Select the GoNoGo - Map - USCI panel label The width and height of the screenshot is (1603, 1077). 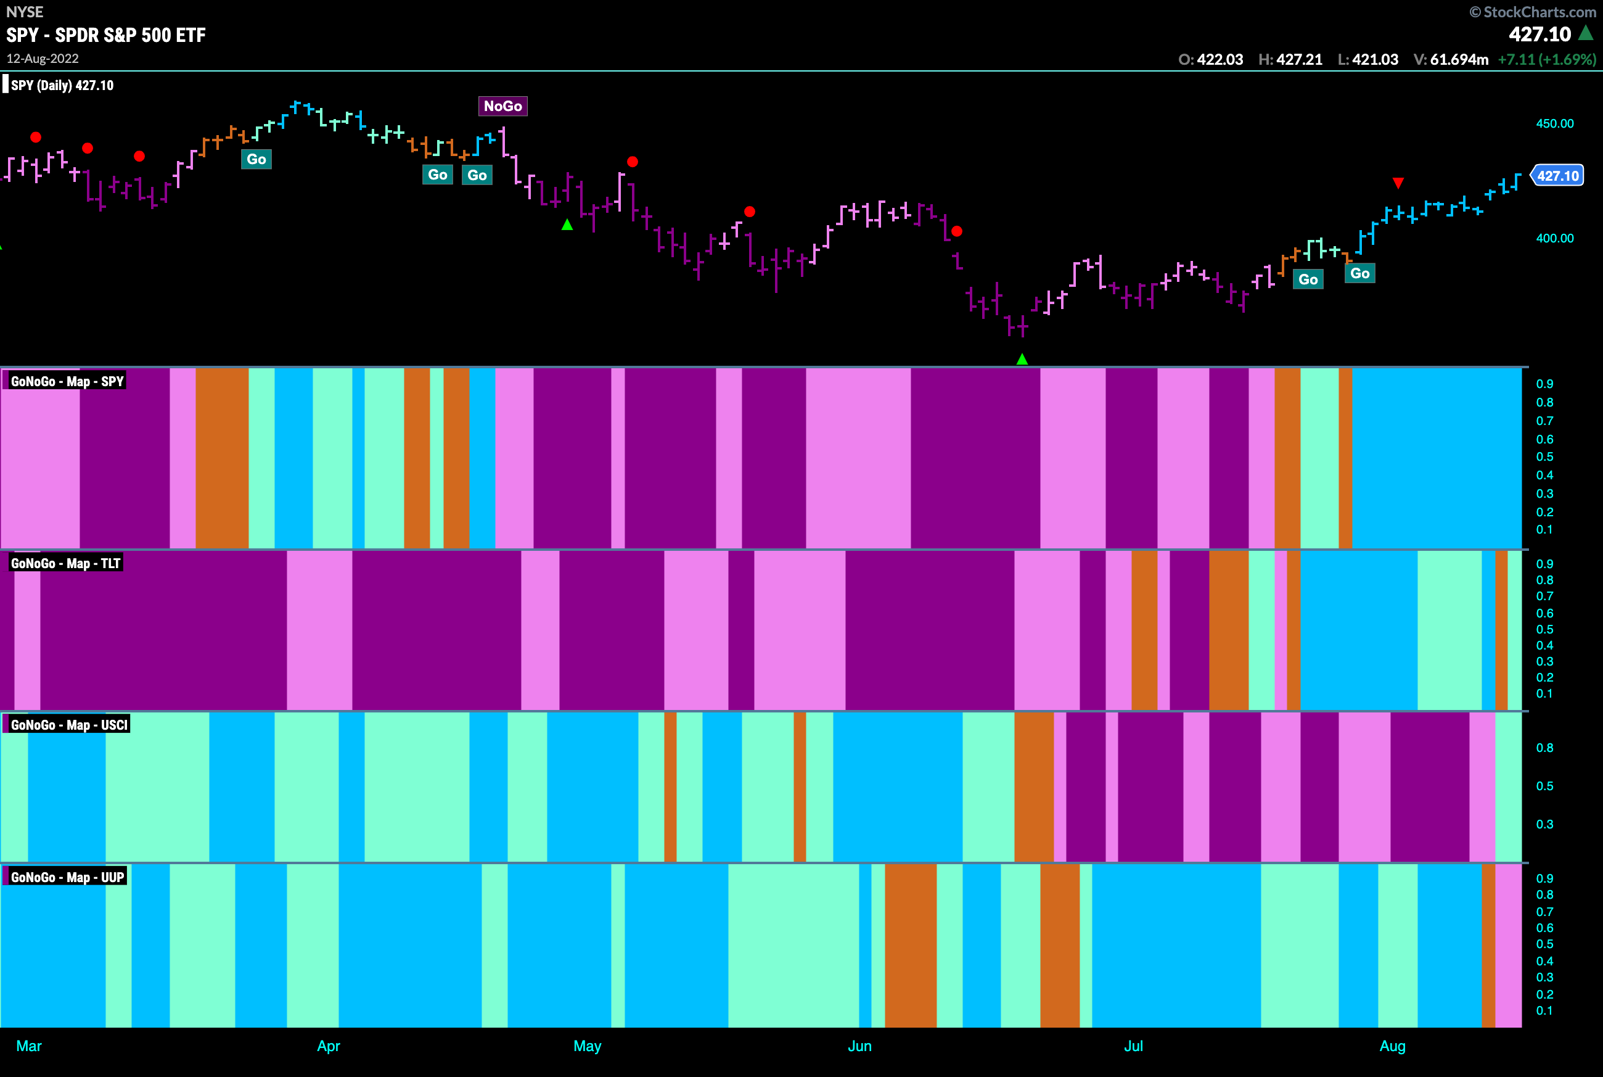[68, 725]
